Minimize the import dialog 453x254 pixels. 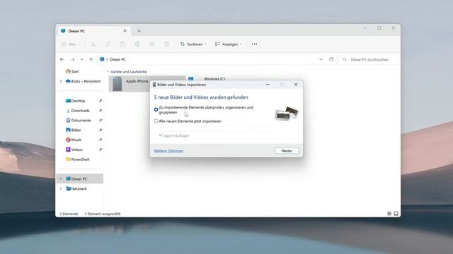[268, 85]
